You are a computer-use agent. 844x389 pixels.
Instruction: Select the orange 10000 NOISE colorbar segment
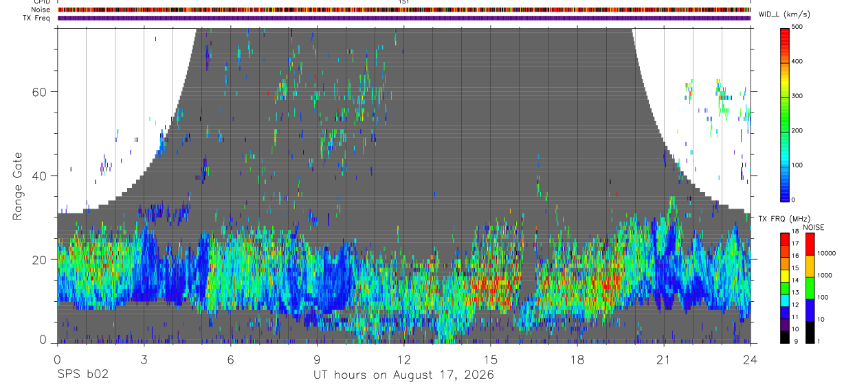tap(811, 266)
